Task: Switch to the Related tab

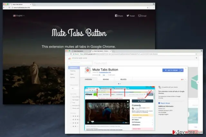Action: [123, 79]
